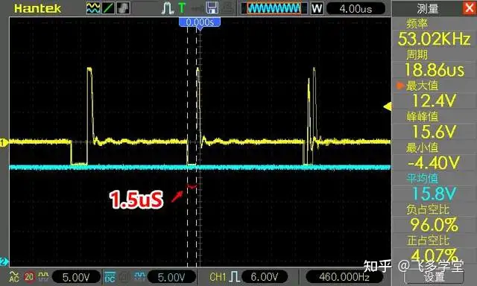Click the rising edge trigger icon at top
The height and width of the screenshot is (286, 477).
[167, 8]
